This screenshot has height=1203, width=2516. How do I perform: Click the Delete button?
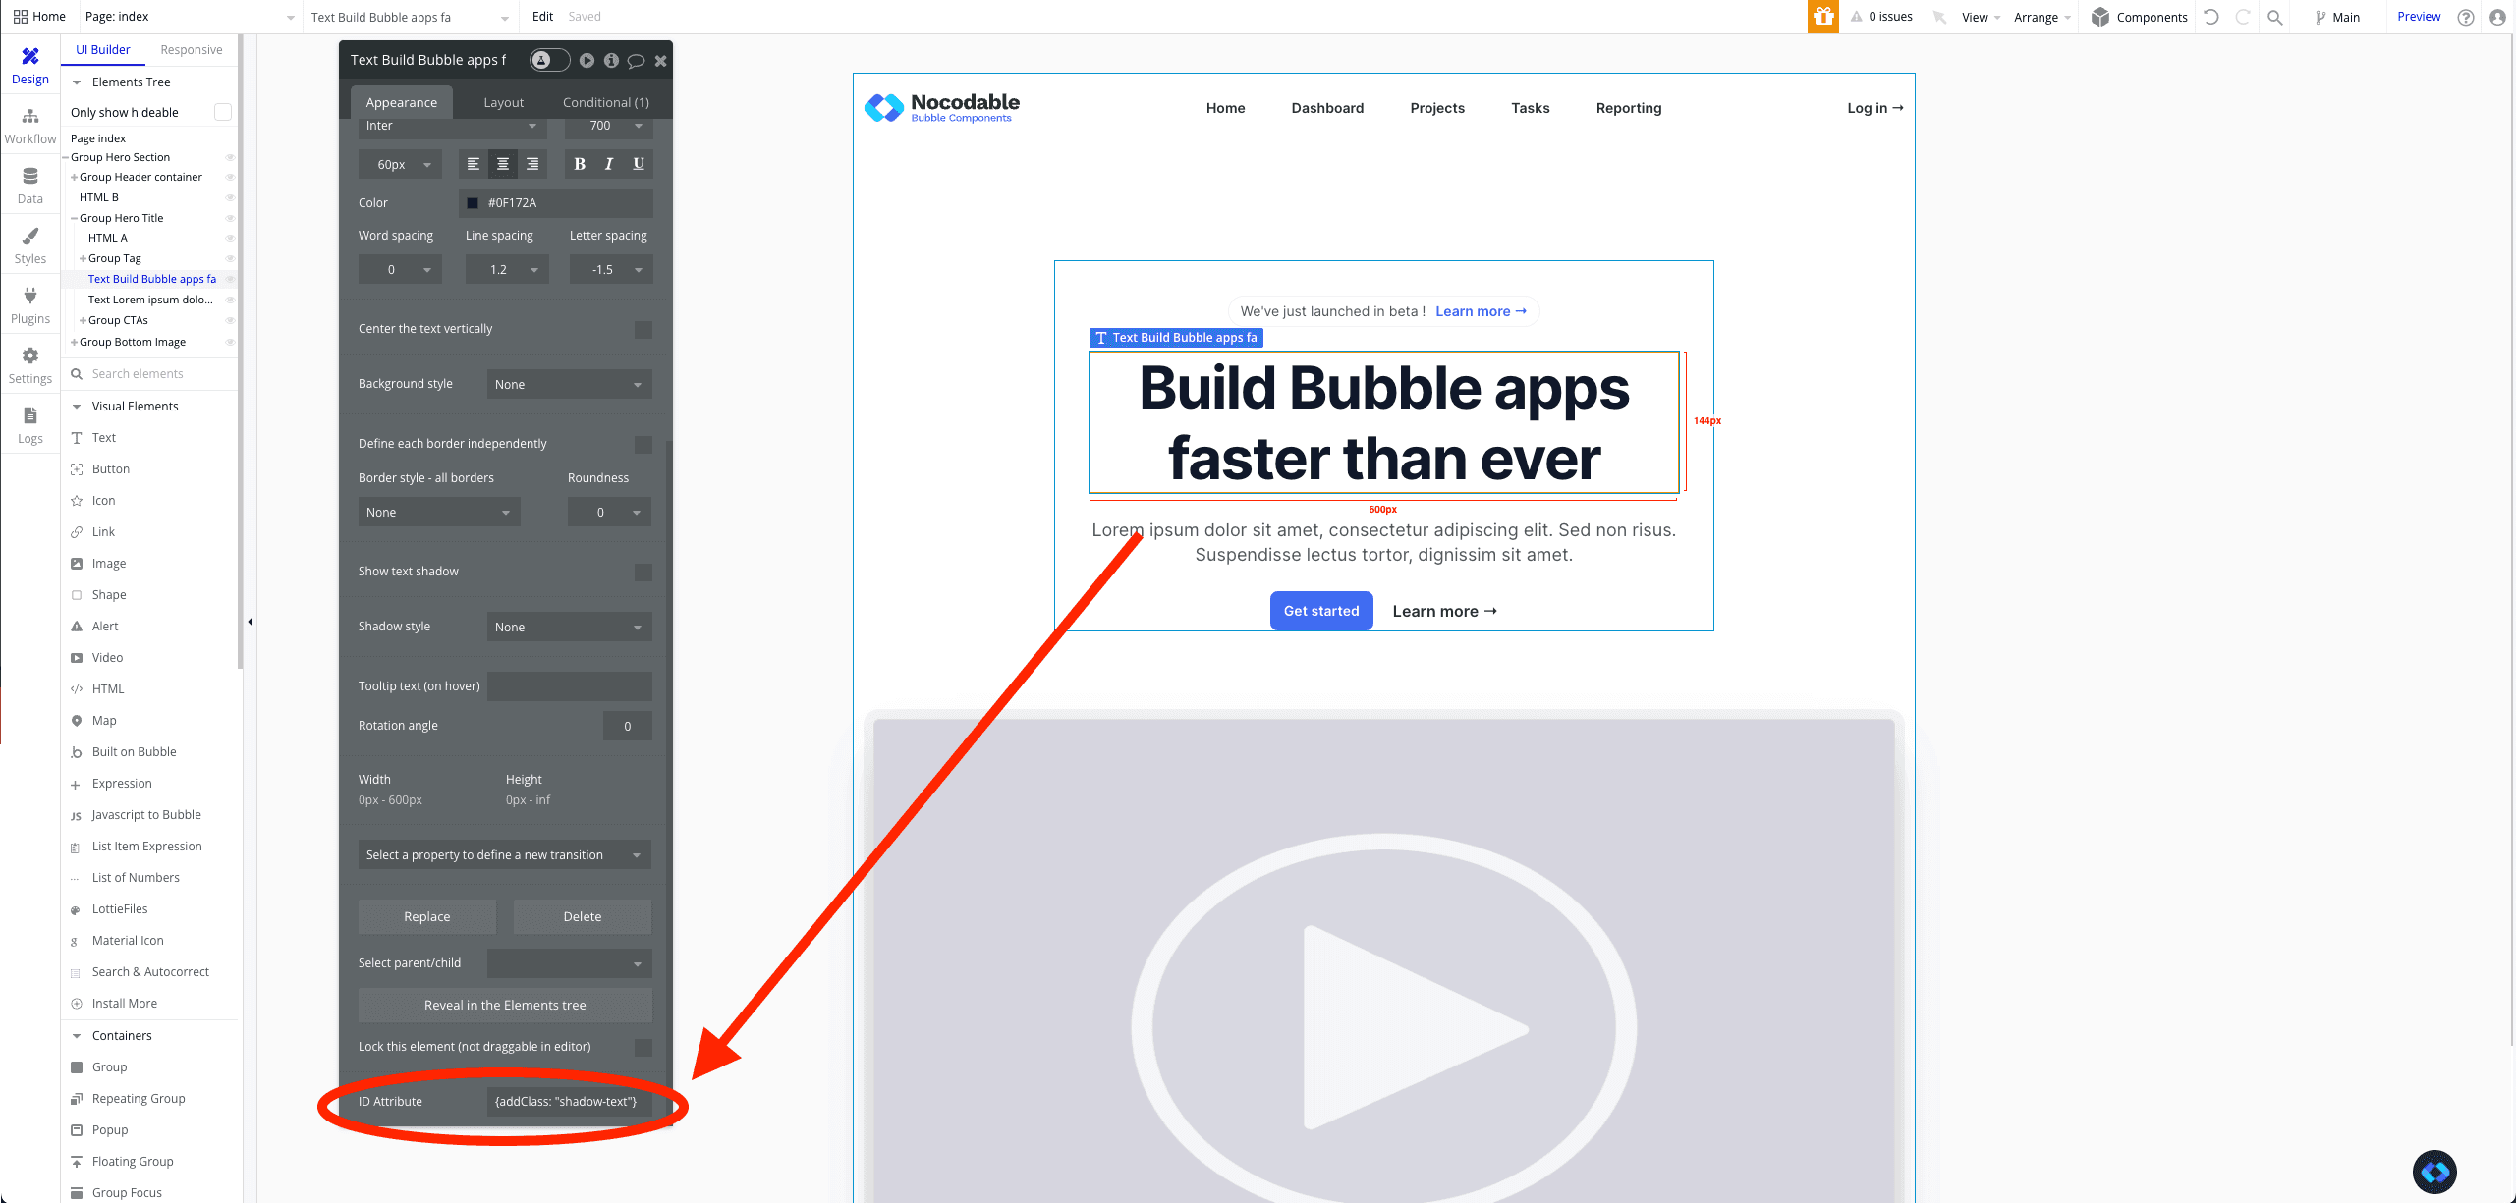pos(583,916)
